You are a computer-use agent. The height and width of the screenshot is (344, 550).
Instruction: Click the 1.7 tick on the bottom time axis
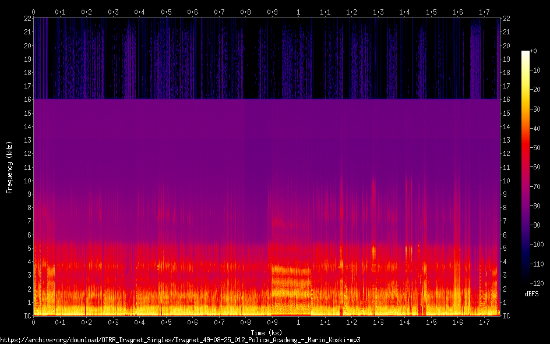point(484,322)
